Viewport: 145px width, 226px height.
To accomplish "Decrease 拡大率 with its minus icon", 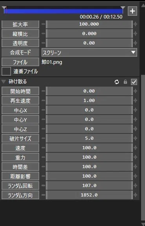I will click(43, 24).
